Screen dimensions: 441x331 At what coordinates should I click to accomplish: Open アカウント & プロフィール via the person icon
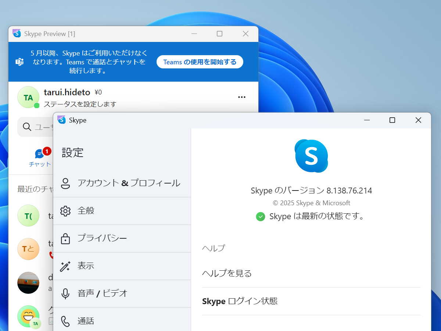[x=65, y=183]
